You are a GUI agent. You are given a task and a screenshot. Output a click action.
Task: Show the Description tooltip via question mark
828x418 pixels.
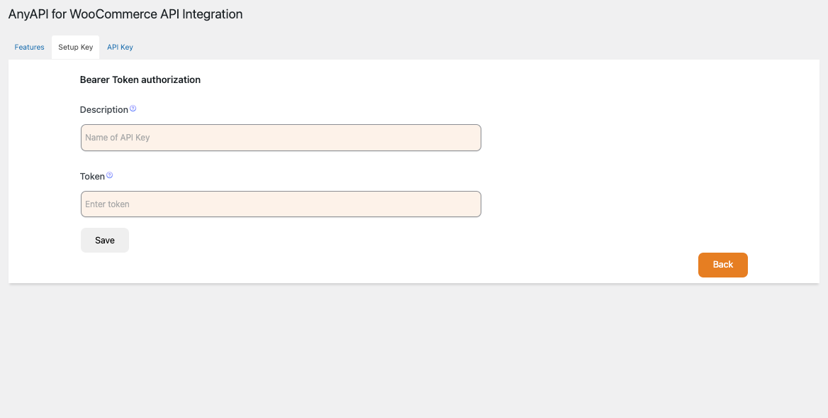pos(133,109)
